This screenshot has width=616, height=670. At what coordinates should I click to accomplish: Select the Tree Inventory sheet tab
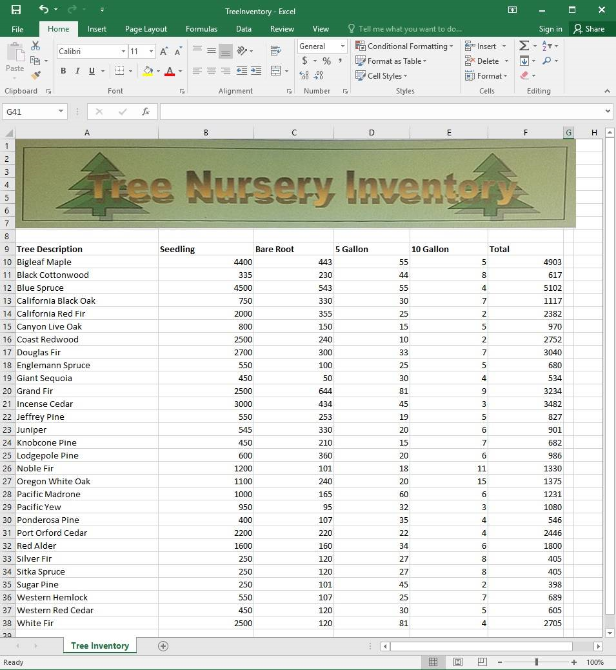(100, 645)
